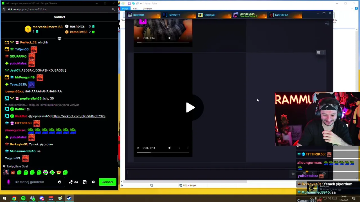
Task: Click the green Gönder send button
Action: click(107, 182)
